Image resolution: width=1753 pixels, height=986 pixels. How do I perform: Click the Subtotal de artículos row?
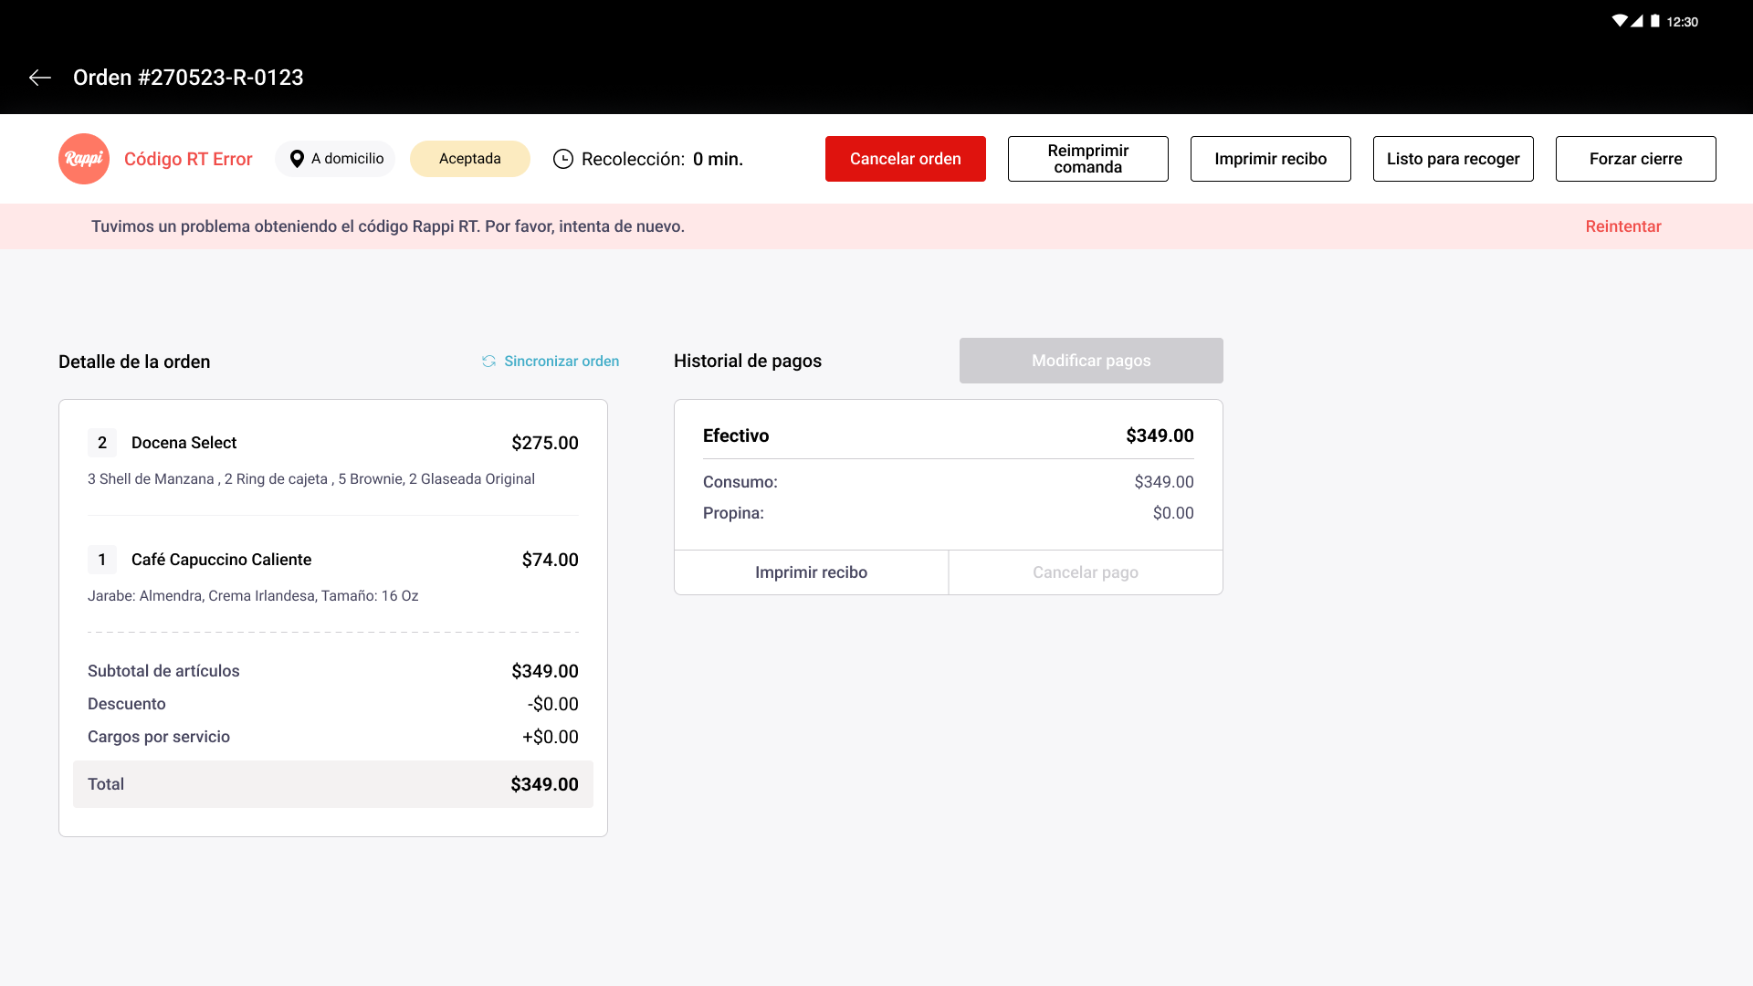tap(333, 671)
